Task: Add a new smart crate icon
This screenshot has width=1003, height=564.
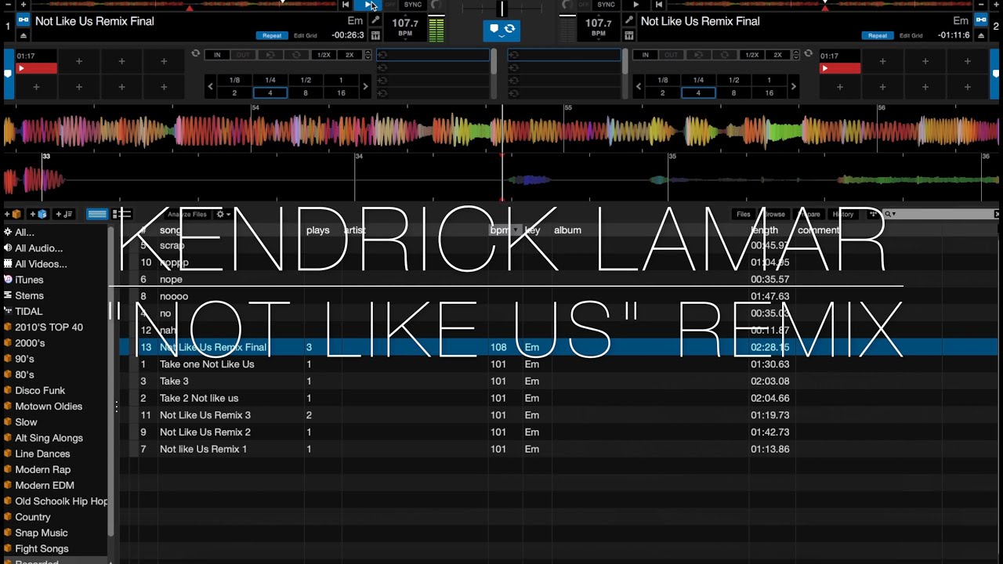Action: (38, 214)
